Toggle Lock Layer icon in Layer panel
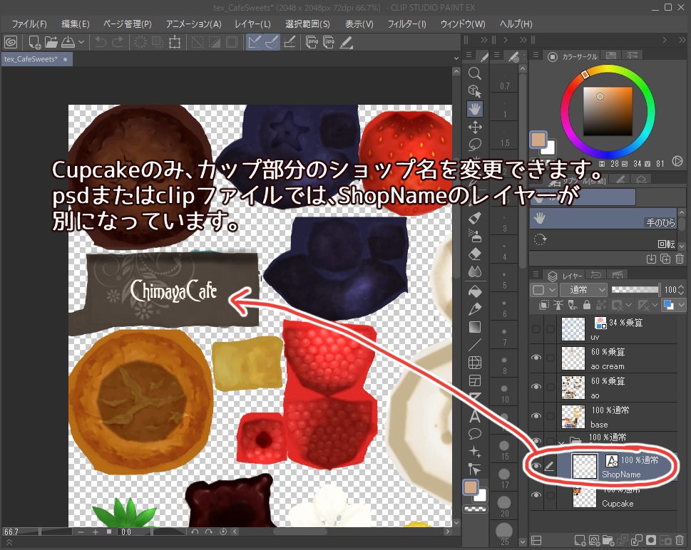 click(x=587, y=305)
